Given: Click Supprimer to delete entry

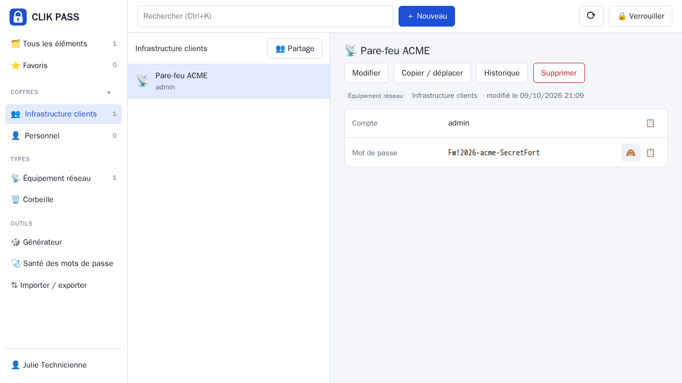Looking at the screenshot, I should (x=559, y=73).
